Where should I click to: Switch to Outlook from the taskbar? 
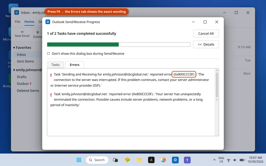coord(175,160)
